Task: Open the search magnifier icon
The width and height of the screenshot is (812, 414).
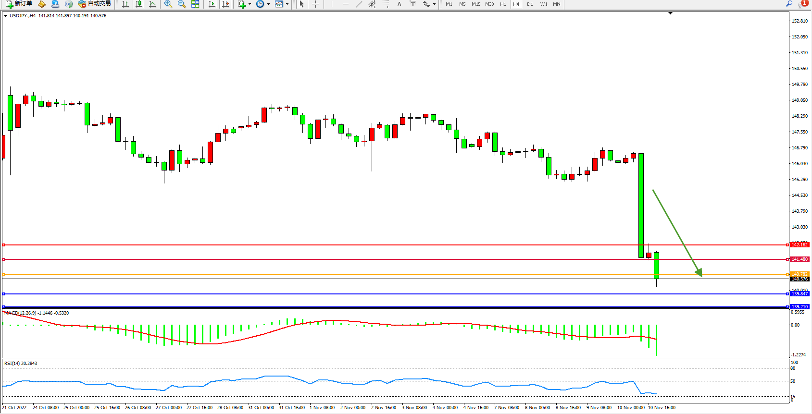Action: (789, 4)
